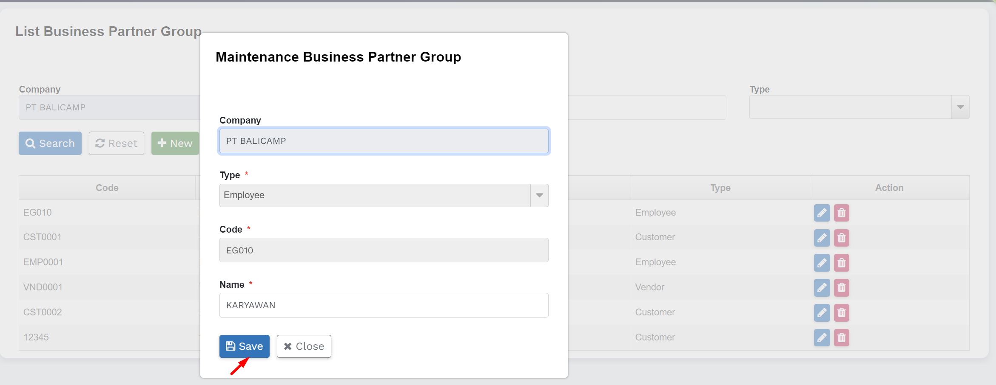Expand the Type filter dropdown on list page
This screenshot has width=996, height=385.
pyautogui.click(x=960, y=107)
